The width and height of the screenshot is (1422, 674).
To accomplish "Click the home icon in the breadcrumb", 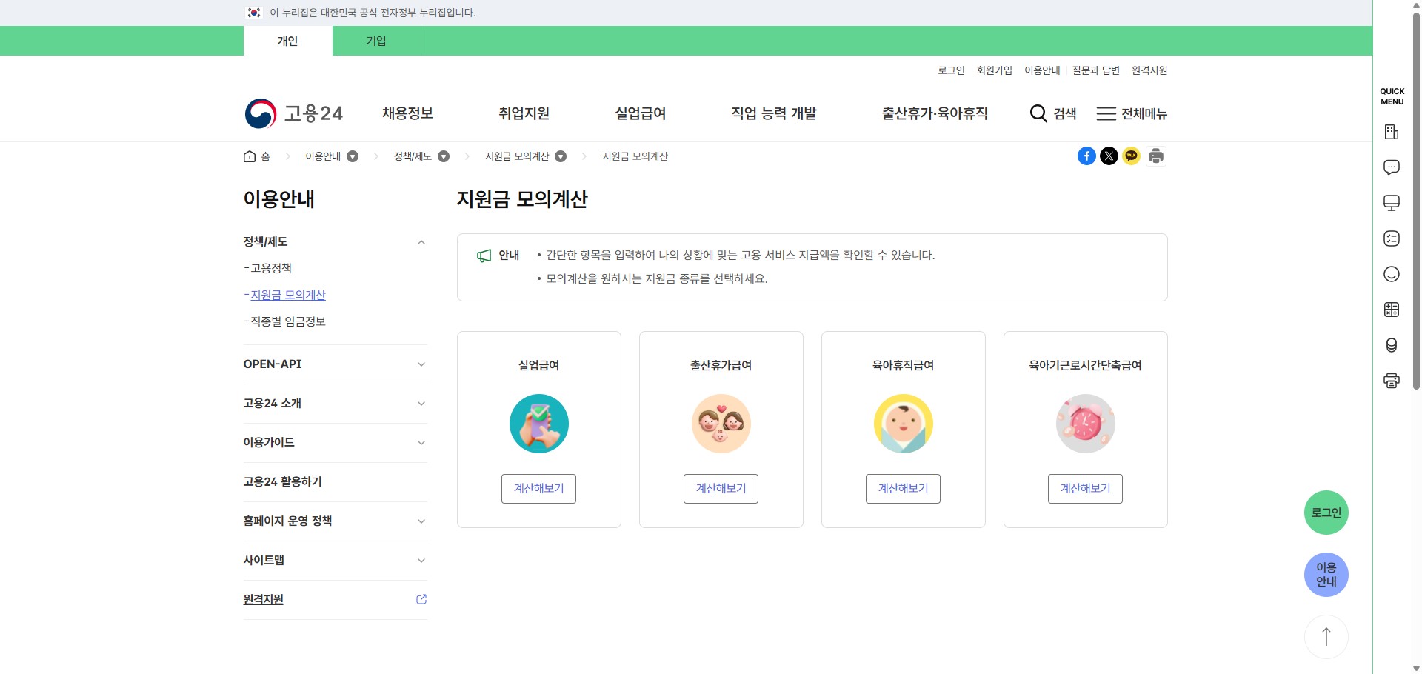I will coord(250,156).
